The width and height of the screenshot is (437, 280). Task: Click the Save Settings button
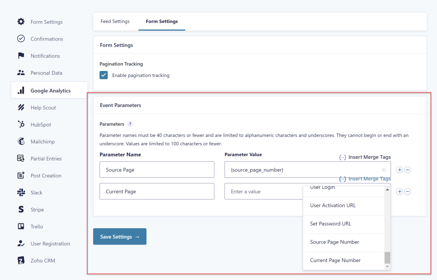tap(119, 237)
